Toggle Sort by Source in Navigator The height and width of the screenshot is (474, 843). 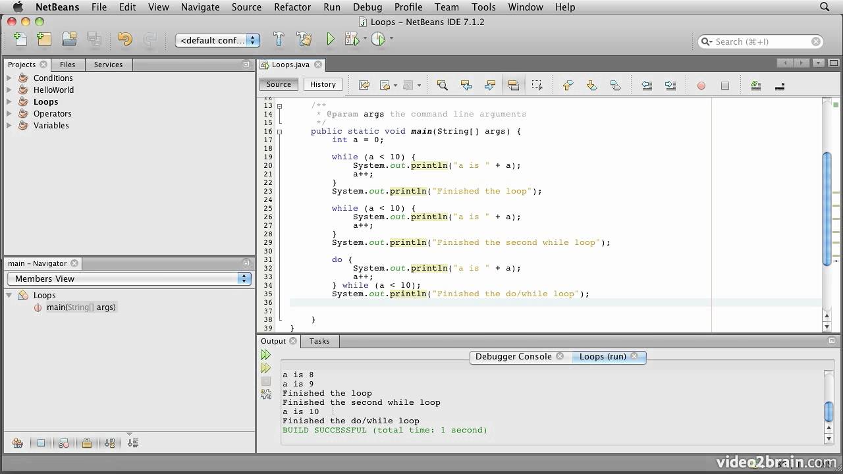pyautogui.click(x=132, y=443)
